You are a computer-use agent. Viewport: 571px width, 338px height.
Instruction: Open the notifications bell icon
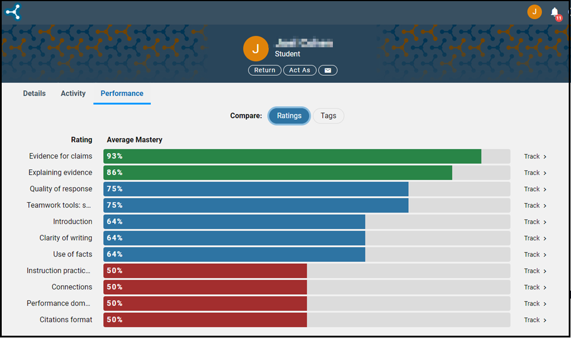[x=555, y=13]
